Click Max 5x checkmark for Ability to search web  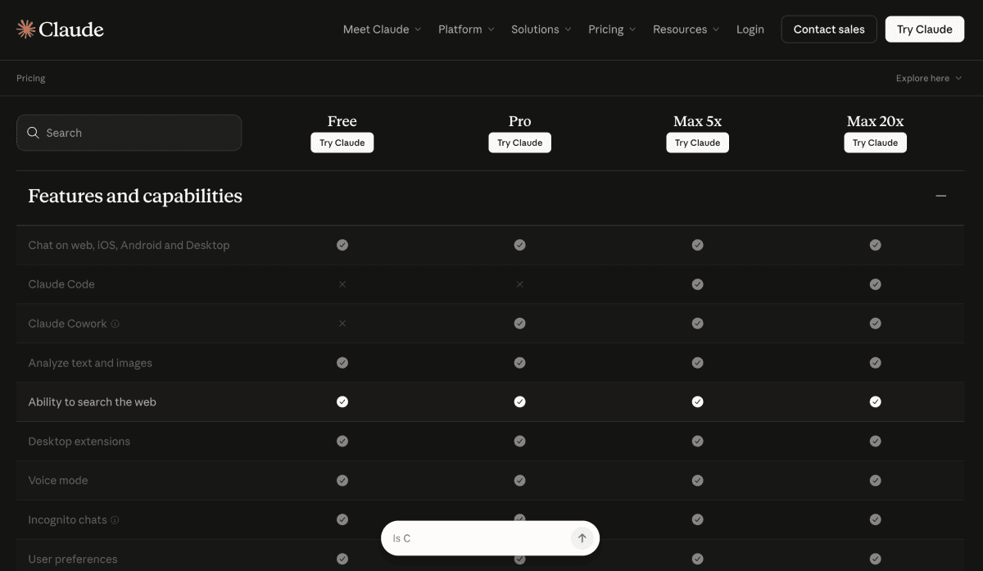(697, 402)
